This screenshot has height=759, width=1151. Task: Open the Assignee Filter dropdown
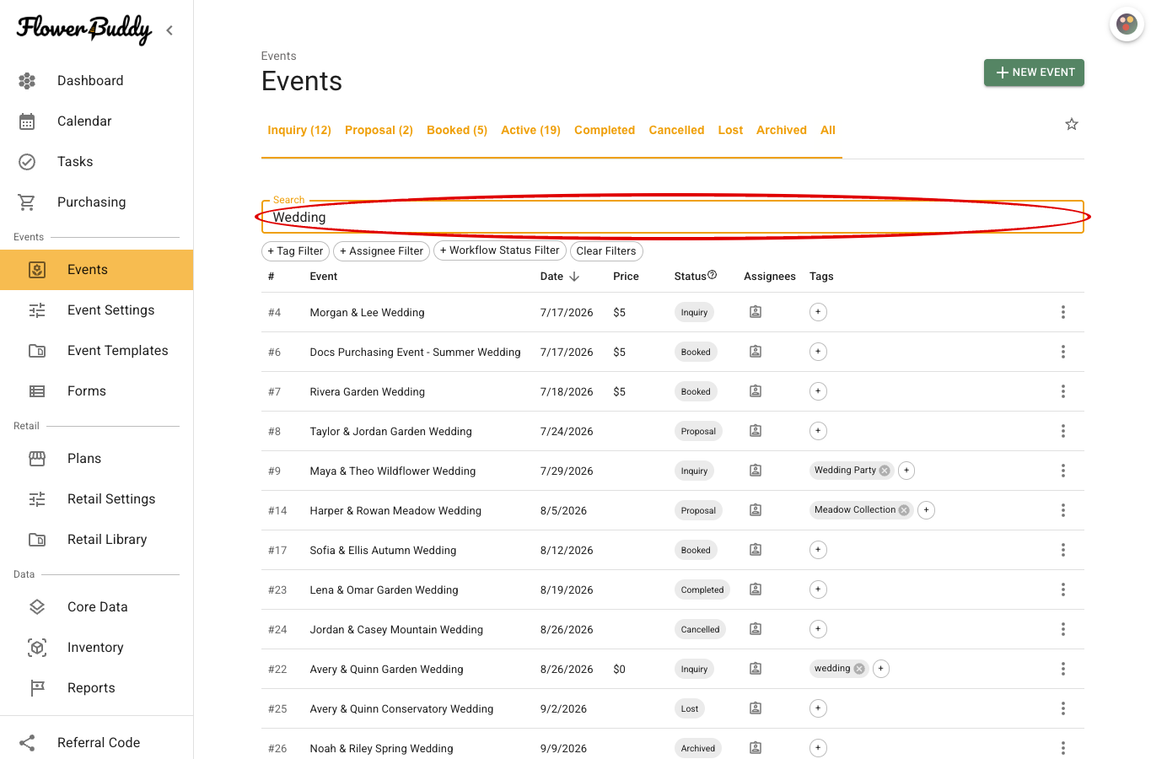pyautogui.click(x=382, y=251)
